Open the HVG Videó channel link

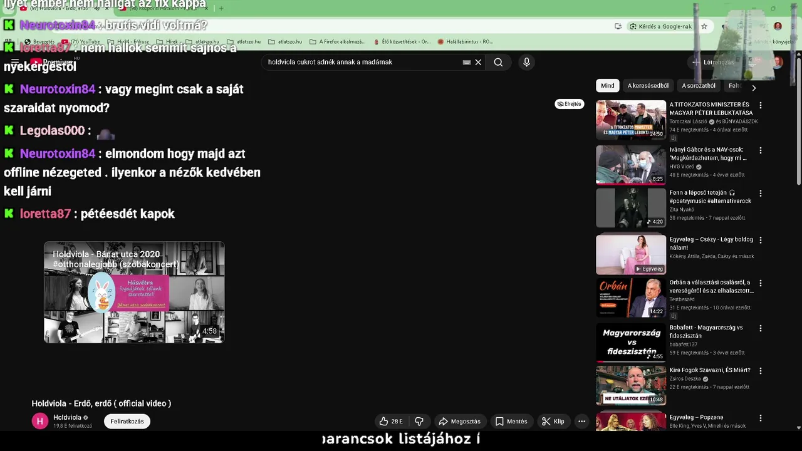682,167
